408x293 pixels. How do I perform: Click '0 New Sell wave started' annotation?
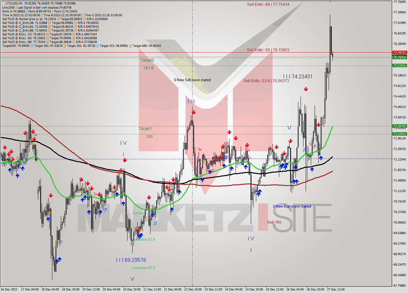coord(192,80)
